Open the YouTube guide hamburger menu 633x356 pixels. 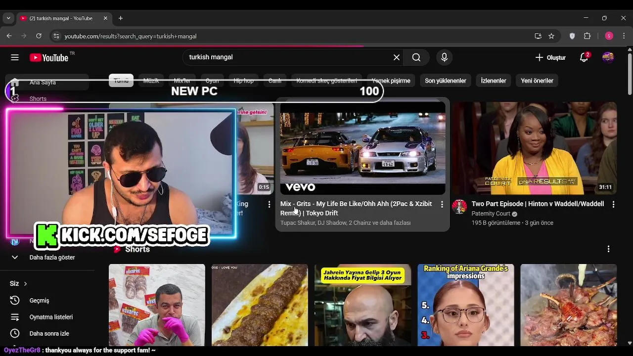coord(15,57)
